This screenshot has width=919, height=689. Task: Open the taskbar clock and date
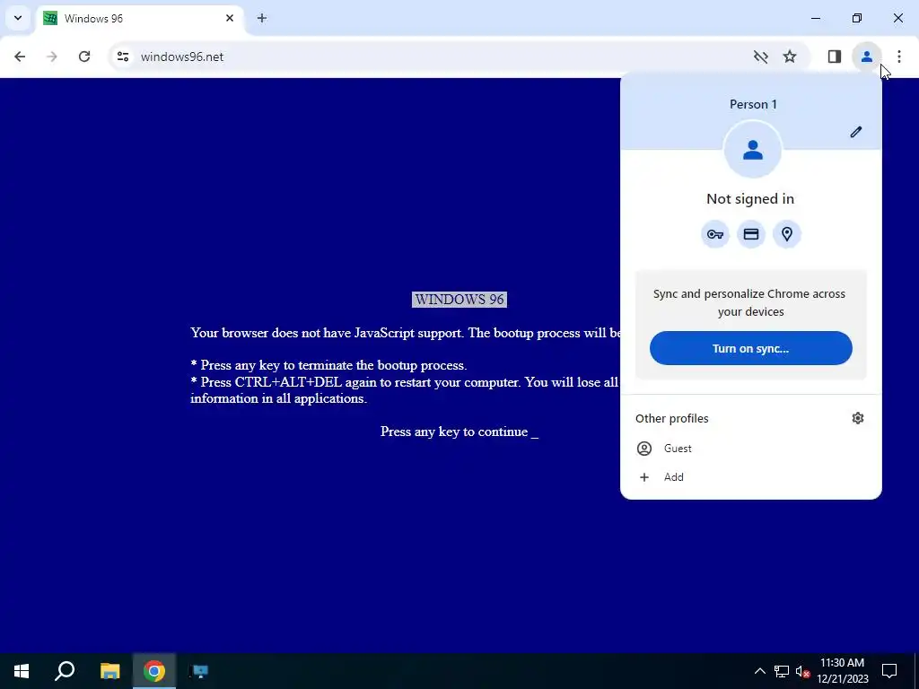pos(842,671)
